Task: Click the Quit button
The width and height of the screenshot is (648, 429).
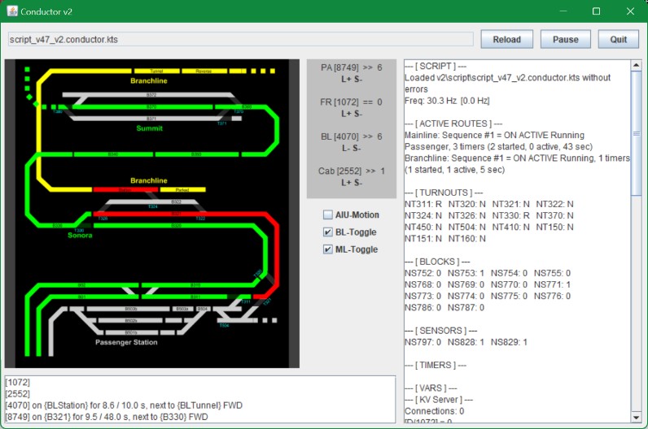Action: (x=619, y=39)
